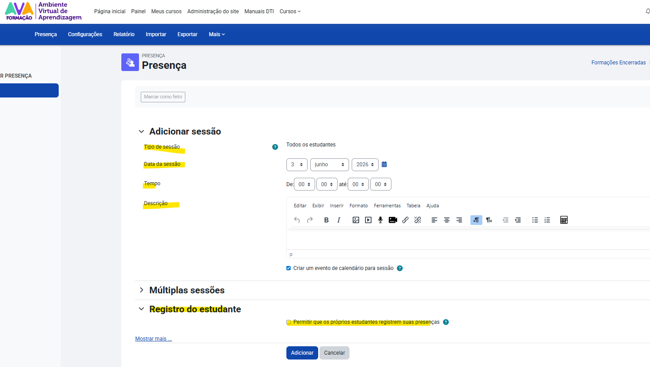Click the redo icon in the editor
Image resolution: width=650 pixels, height=367 pixels.
[310, 220]
